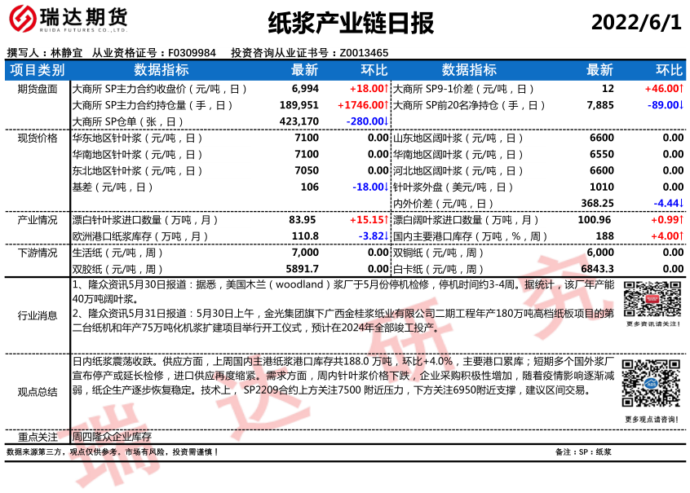Select the 2022/6/1 report date
The image size is (690, 493).
[x=635, y=23]
